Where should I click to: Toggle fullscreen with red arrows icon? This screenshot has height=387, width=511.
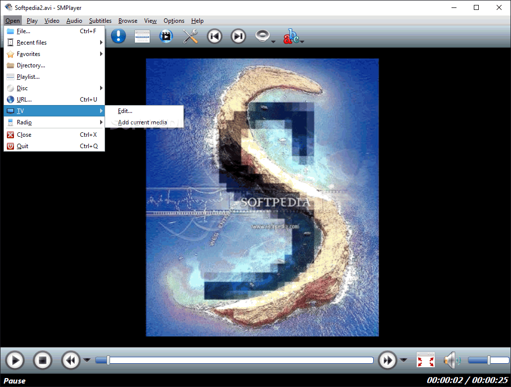(x=426, y=360)
